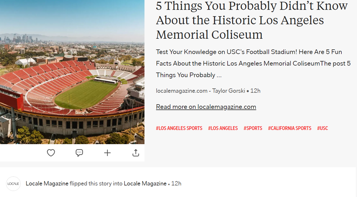
Task: Open the Los Angeles Memorial Coliseum article headline
Action: coord(252,20)
